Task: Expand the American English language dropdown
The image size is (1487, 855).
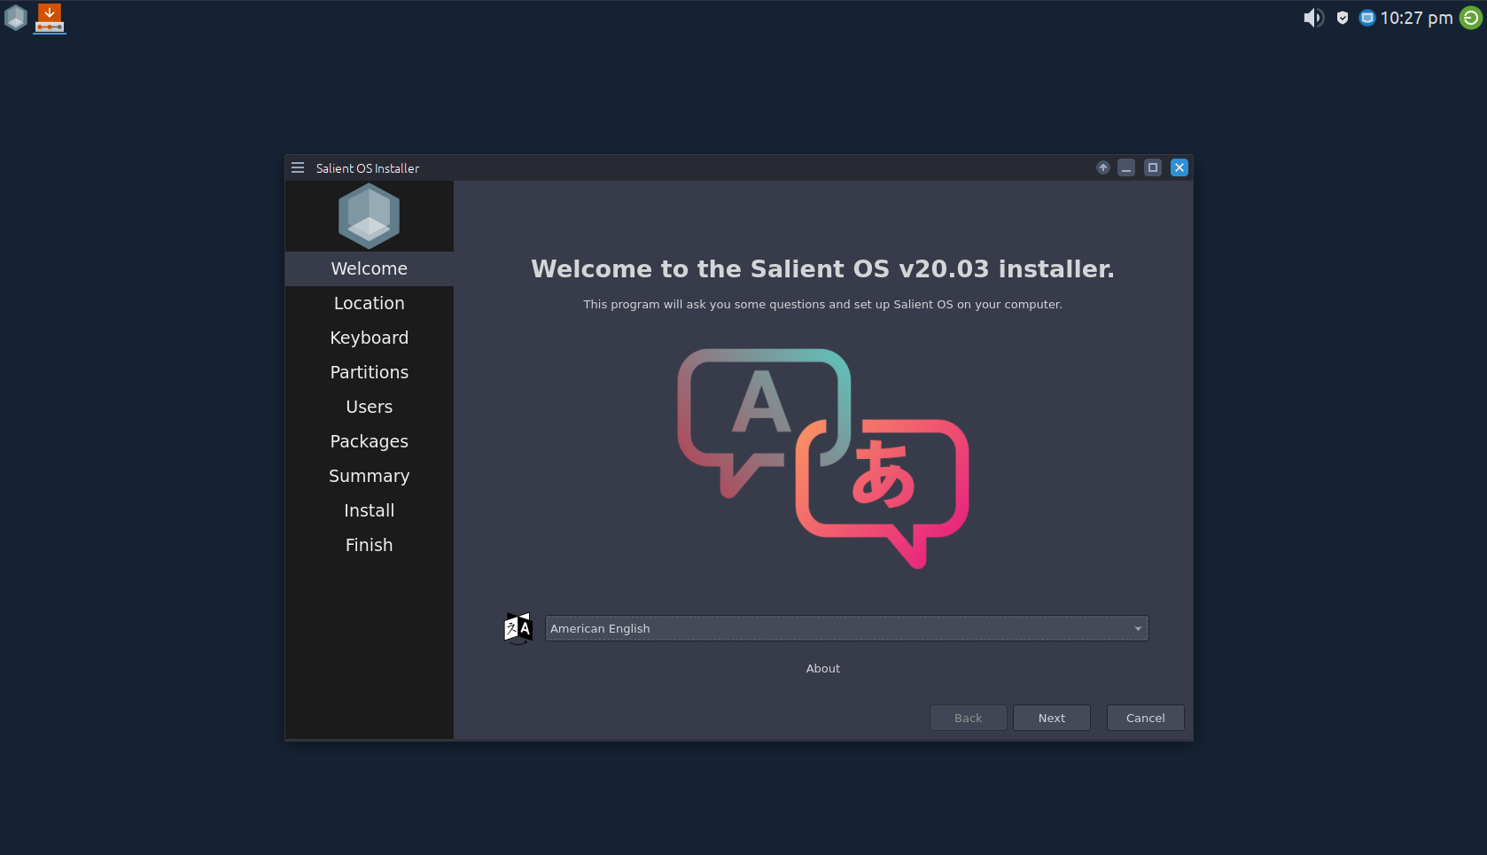Action: coord(845,628)
